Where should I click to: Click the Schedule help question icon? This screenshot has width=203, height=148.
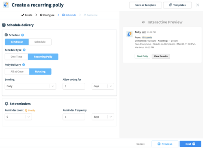coord(23,35)
